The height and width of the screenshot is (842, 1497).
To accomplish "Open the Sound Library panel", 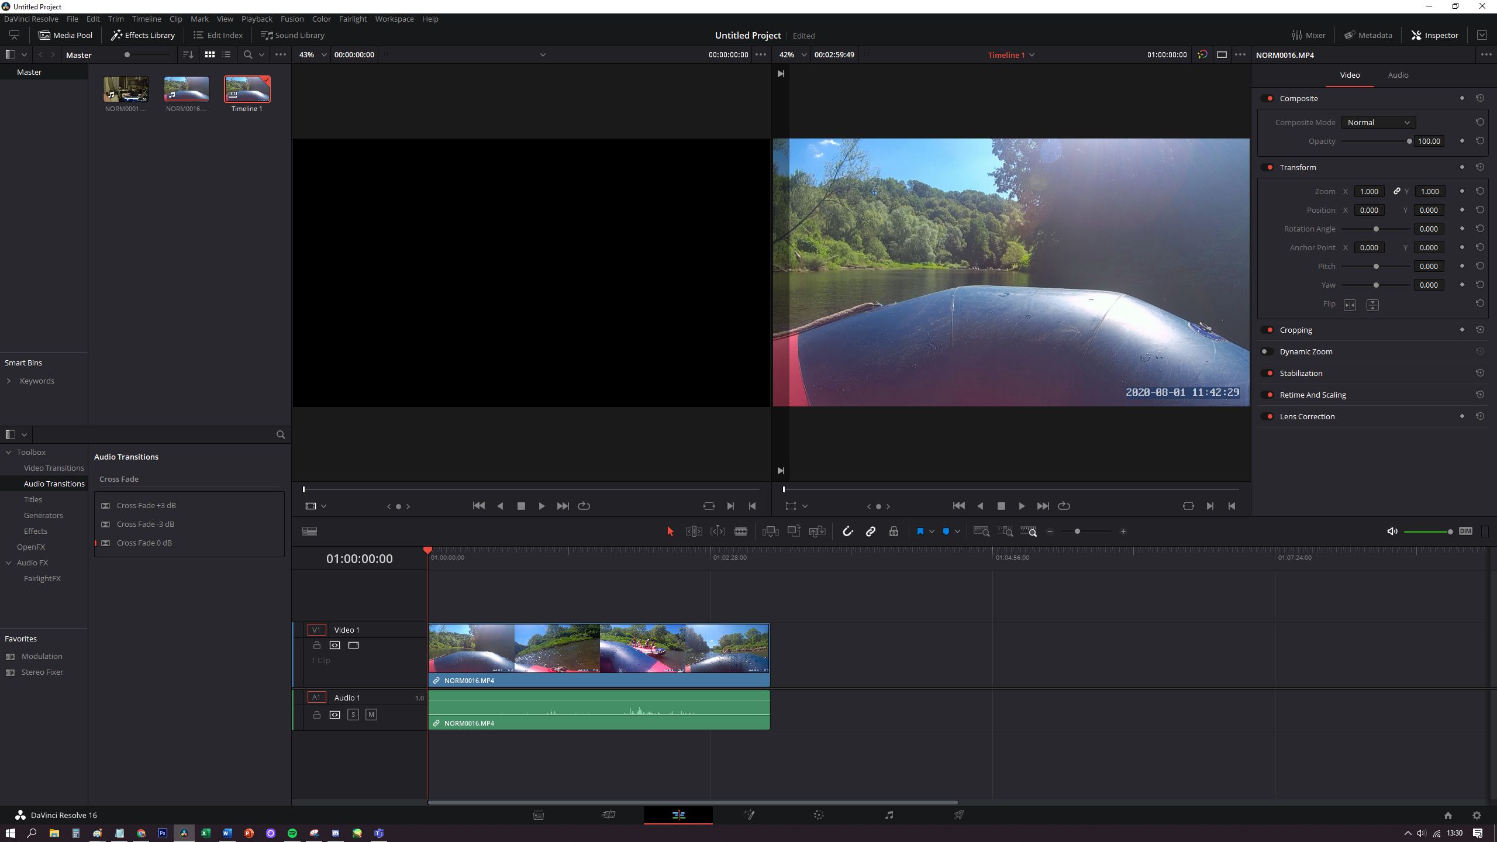I will (x=292, y=35).
